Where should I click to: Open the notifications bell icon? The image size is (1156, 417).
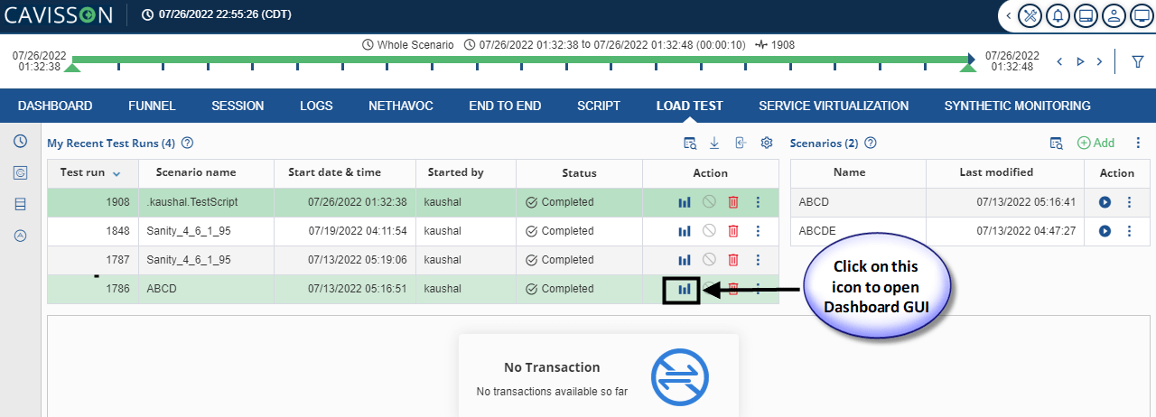1058,15
